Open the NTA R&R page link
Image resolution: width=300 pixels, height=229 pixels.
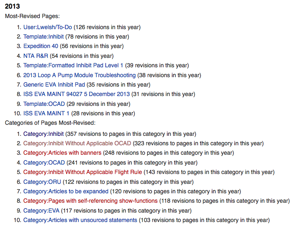tap(36, 56)
